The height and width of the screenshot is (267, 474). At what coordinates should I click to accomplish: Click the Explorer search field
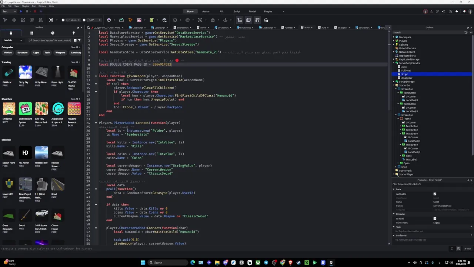[428, 32]
